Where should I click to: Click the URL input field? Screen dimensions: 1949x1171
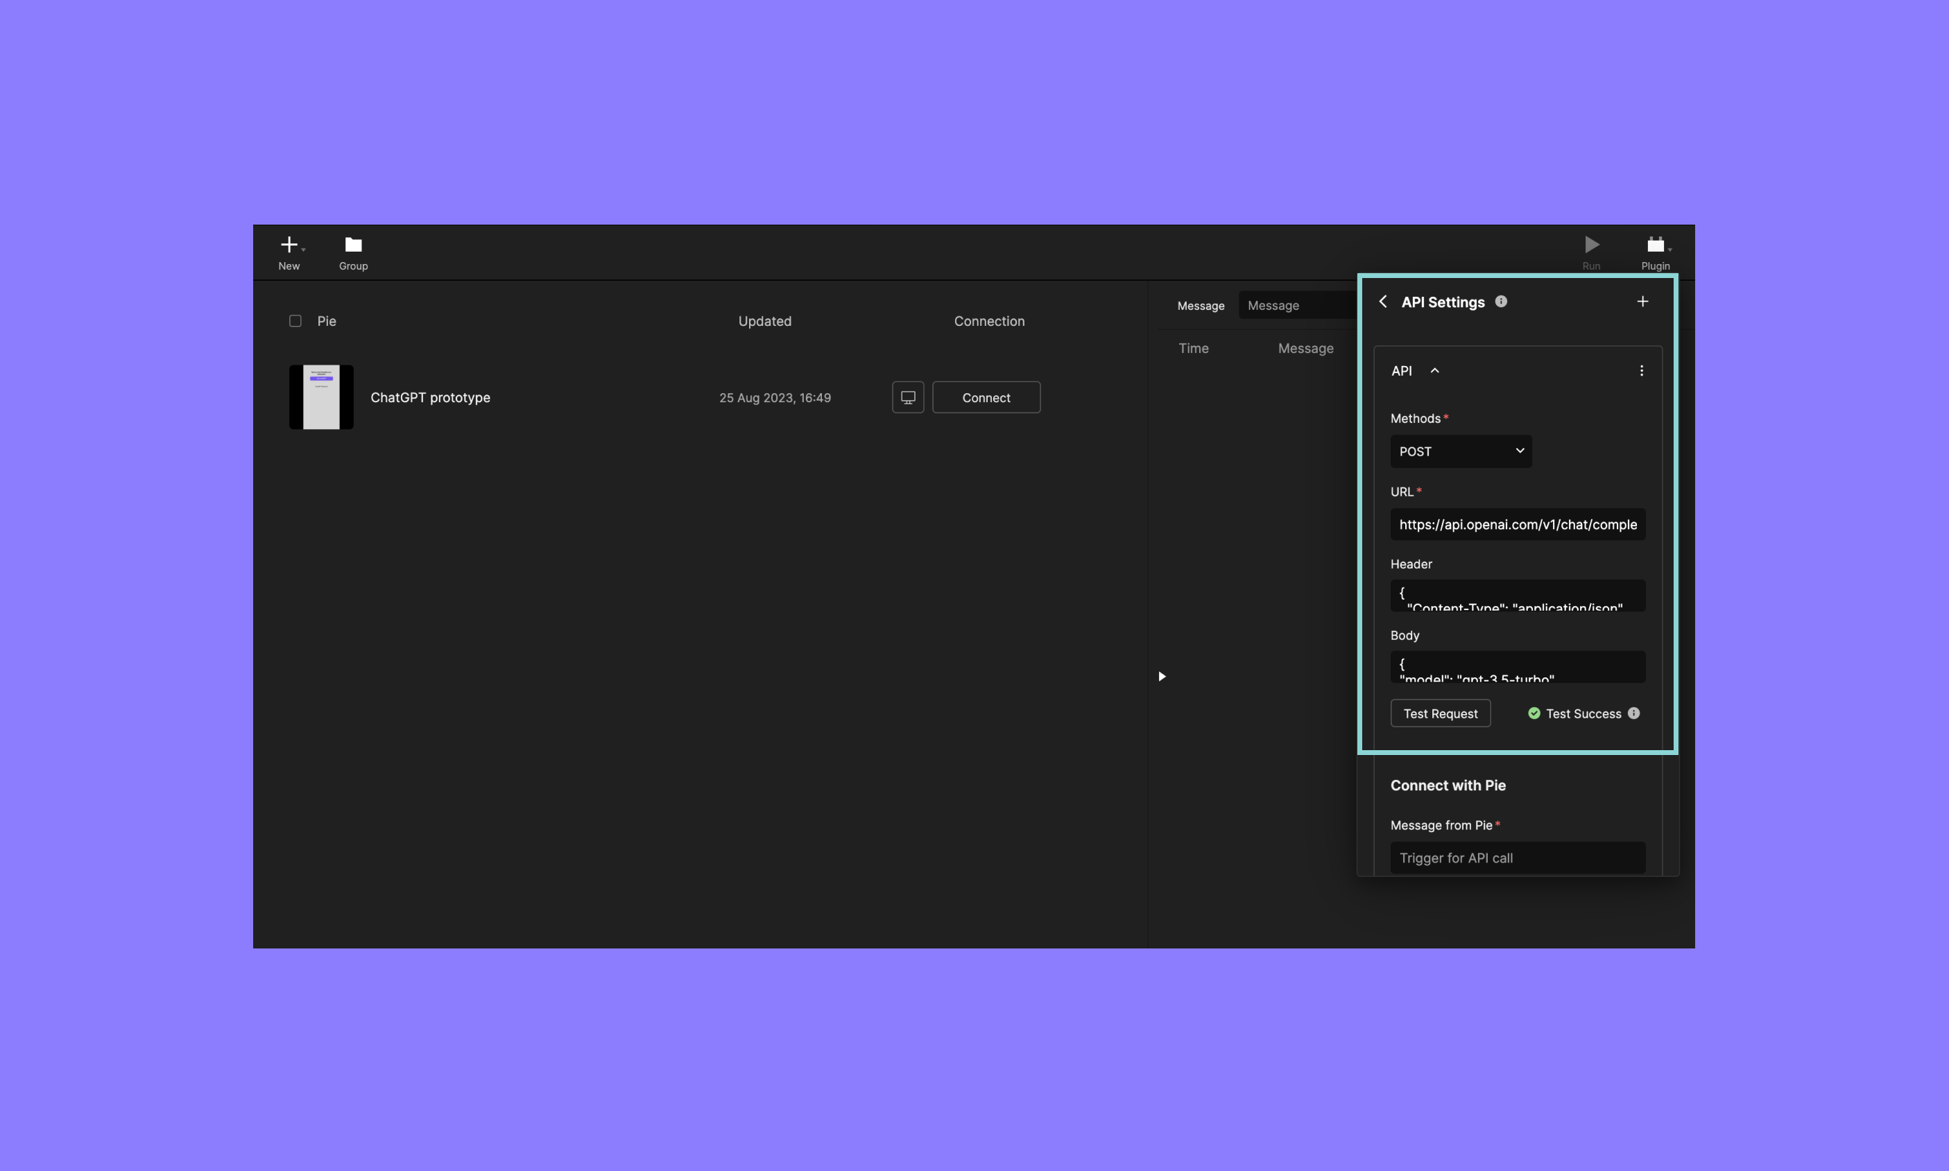pos(1518,523)
